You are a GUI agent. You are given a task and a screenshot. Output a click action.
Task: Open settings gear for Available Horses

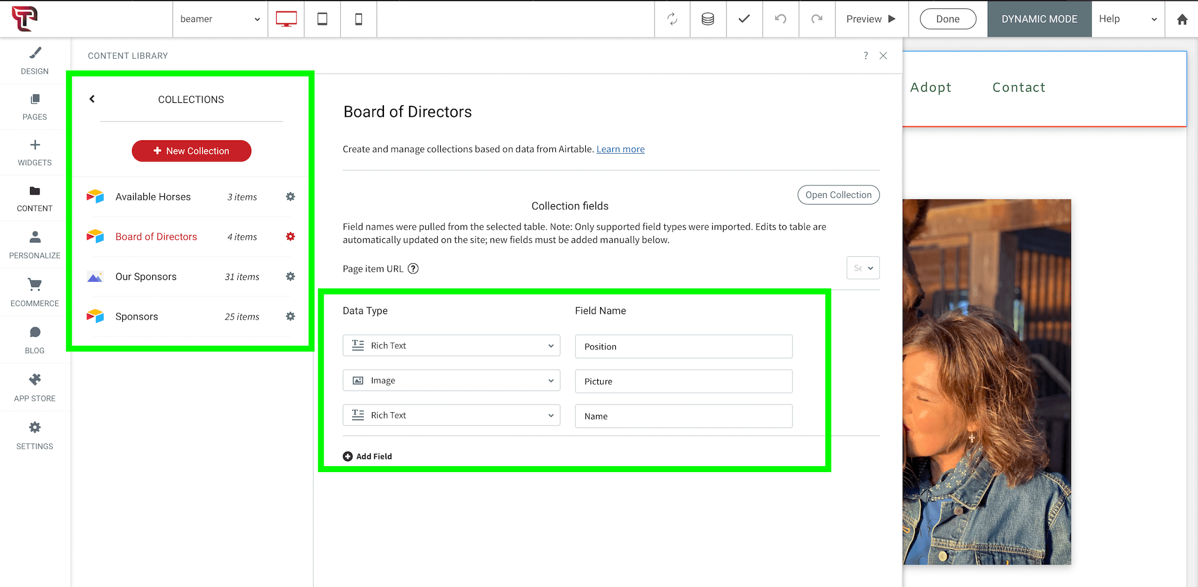click(291, 197)
